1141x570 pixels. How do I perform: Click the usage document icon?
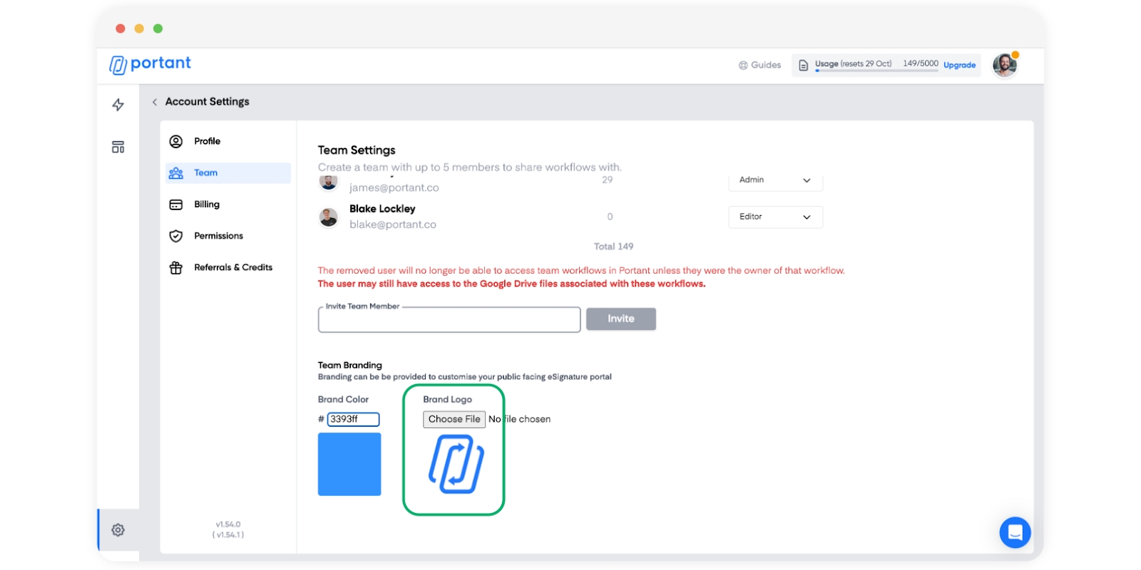click(804, 66)
